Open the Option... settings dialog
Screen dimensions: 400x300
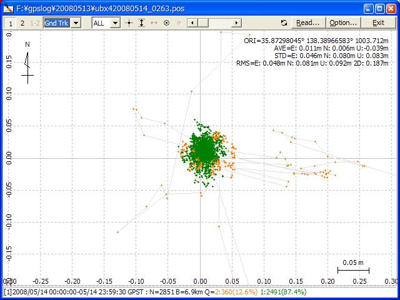pos(343,22)
